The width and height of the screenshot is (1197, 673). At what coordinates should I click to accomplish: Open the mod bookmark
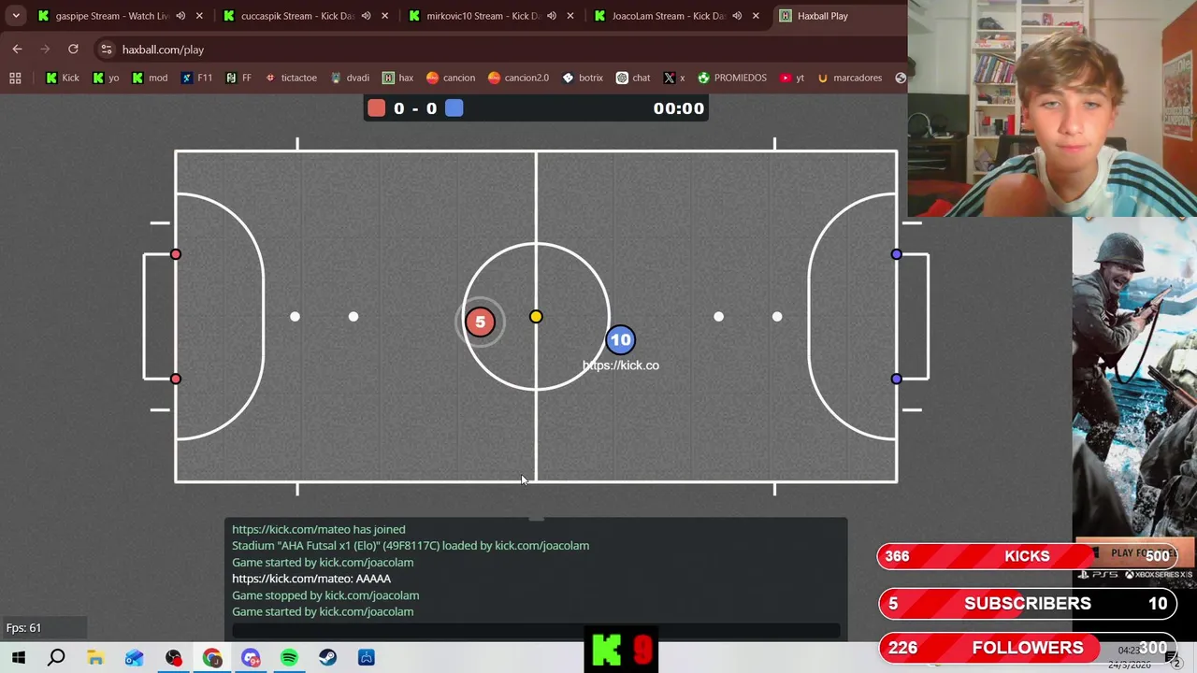149,78
